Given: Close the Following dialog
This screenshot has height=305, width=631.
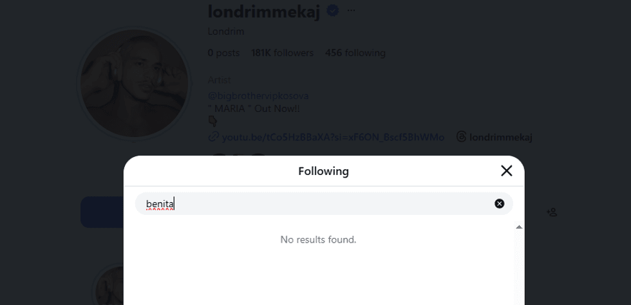Looking at the screenshot, I should coord(507,171).
